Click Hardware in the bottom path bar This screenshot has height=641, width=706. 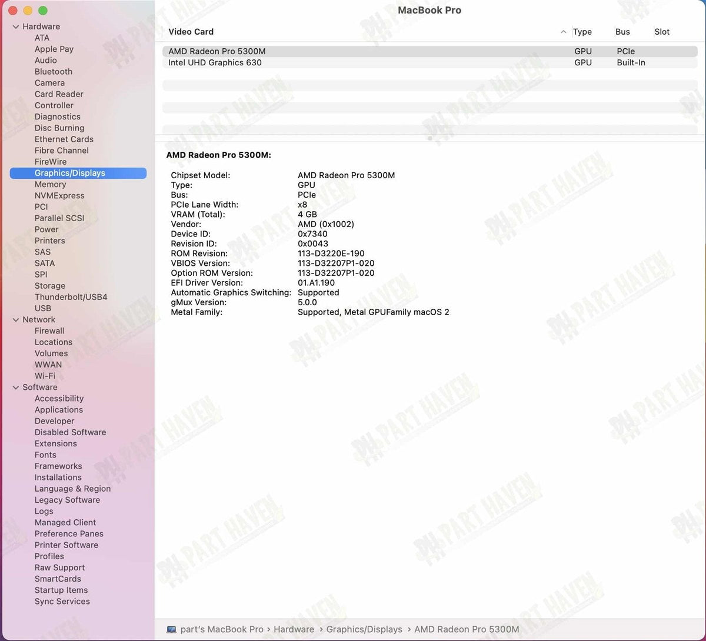tap(294, 629)
